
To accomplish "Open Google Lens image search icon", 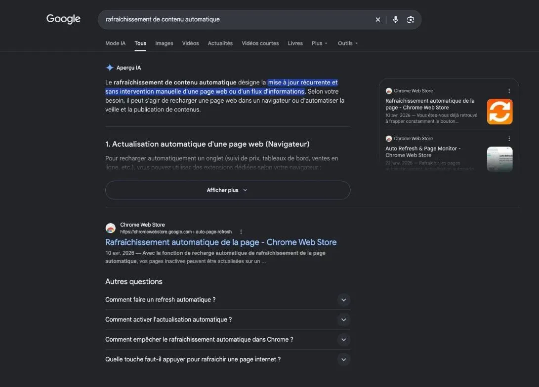I will click(x=411, y=20).
